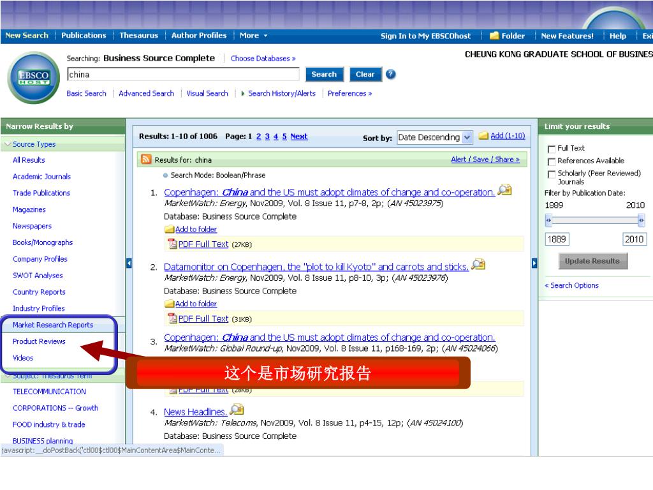Open New Features! menu item
653x490 pixels.
[x=567, y=36]
